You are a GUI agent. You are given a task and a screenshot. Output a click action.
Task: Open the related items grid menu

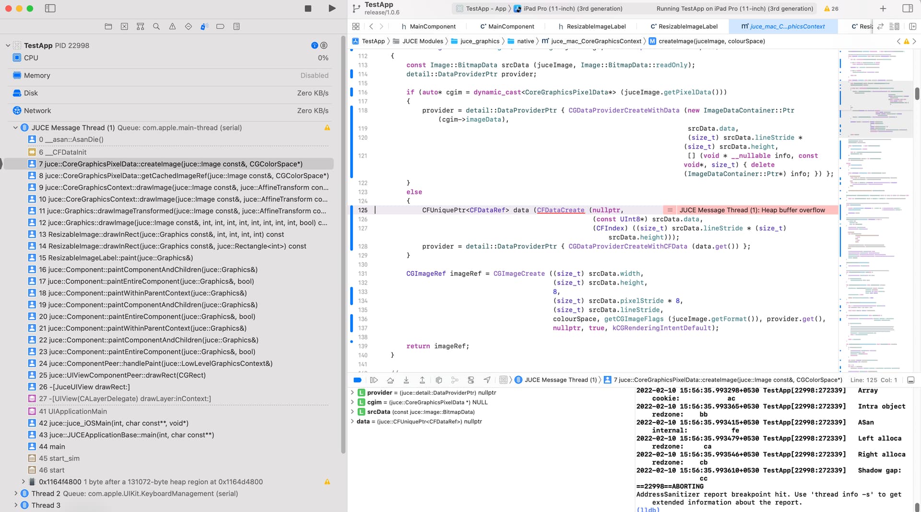[x=356, y=26]
